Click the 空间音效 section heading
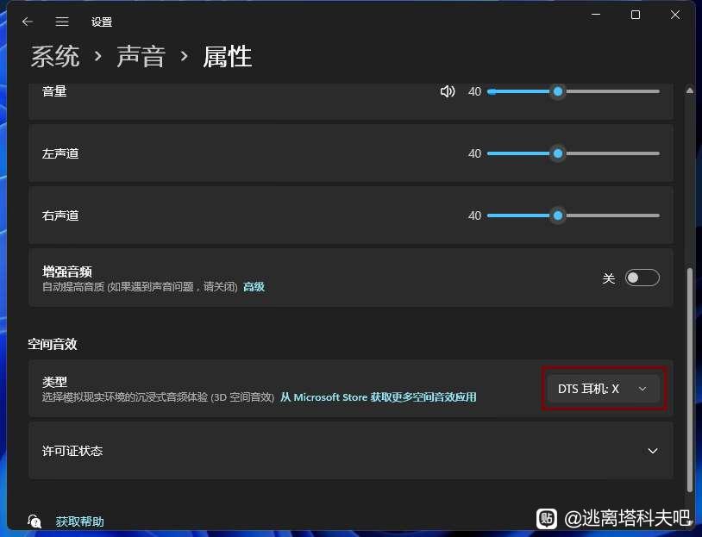 pyautogui.click(x=53, y=344)
